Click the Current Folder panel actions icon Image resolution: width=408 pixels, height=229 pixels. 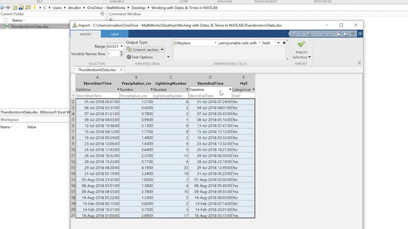102,14
